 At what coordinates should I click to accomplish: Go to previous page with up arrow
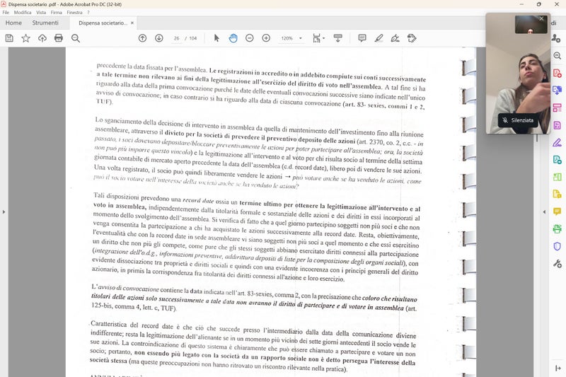point(142,38)
